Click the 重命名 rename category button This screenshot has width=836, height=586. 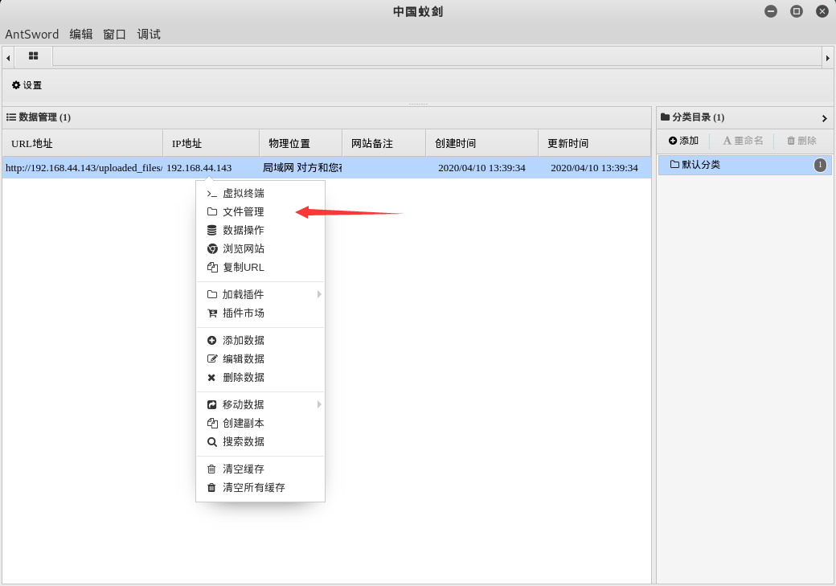tap(743, 140)
